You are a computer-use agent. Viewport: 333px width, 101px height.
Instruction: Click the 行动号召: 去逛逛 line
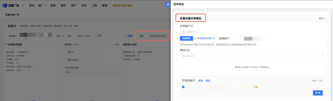pyautogui.click(x=132, y=59)
